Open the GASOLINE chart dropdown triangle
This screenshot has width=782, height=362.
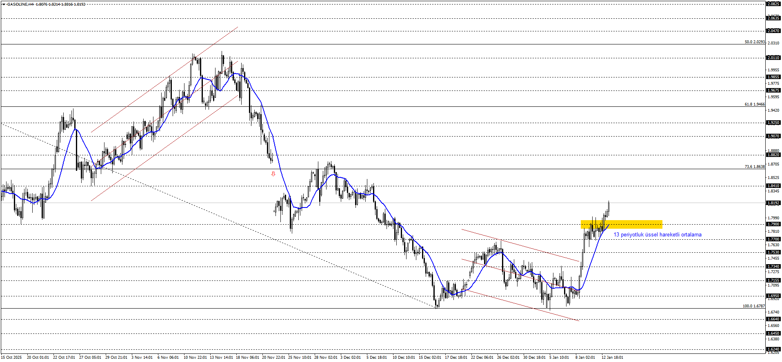(4, 4)
